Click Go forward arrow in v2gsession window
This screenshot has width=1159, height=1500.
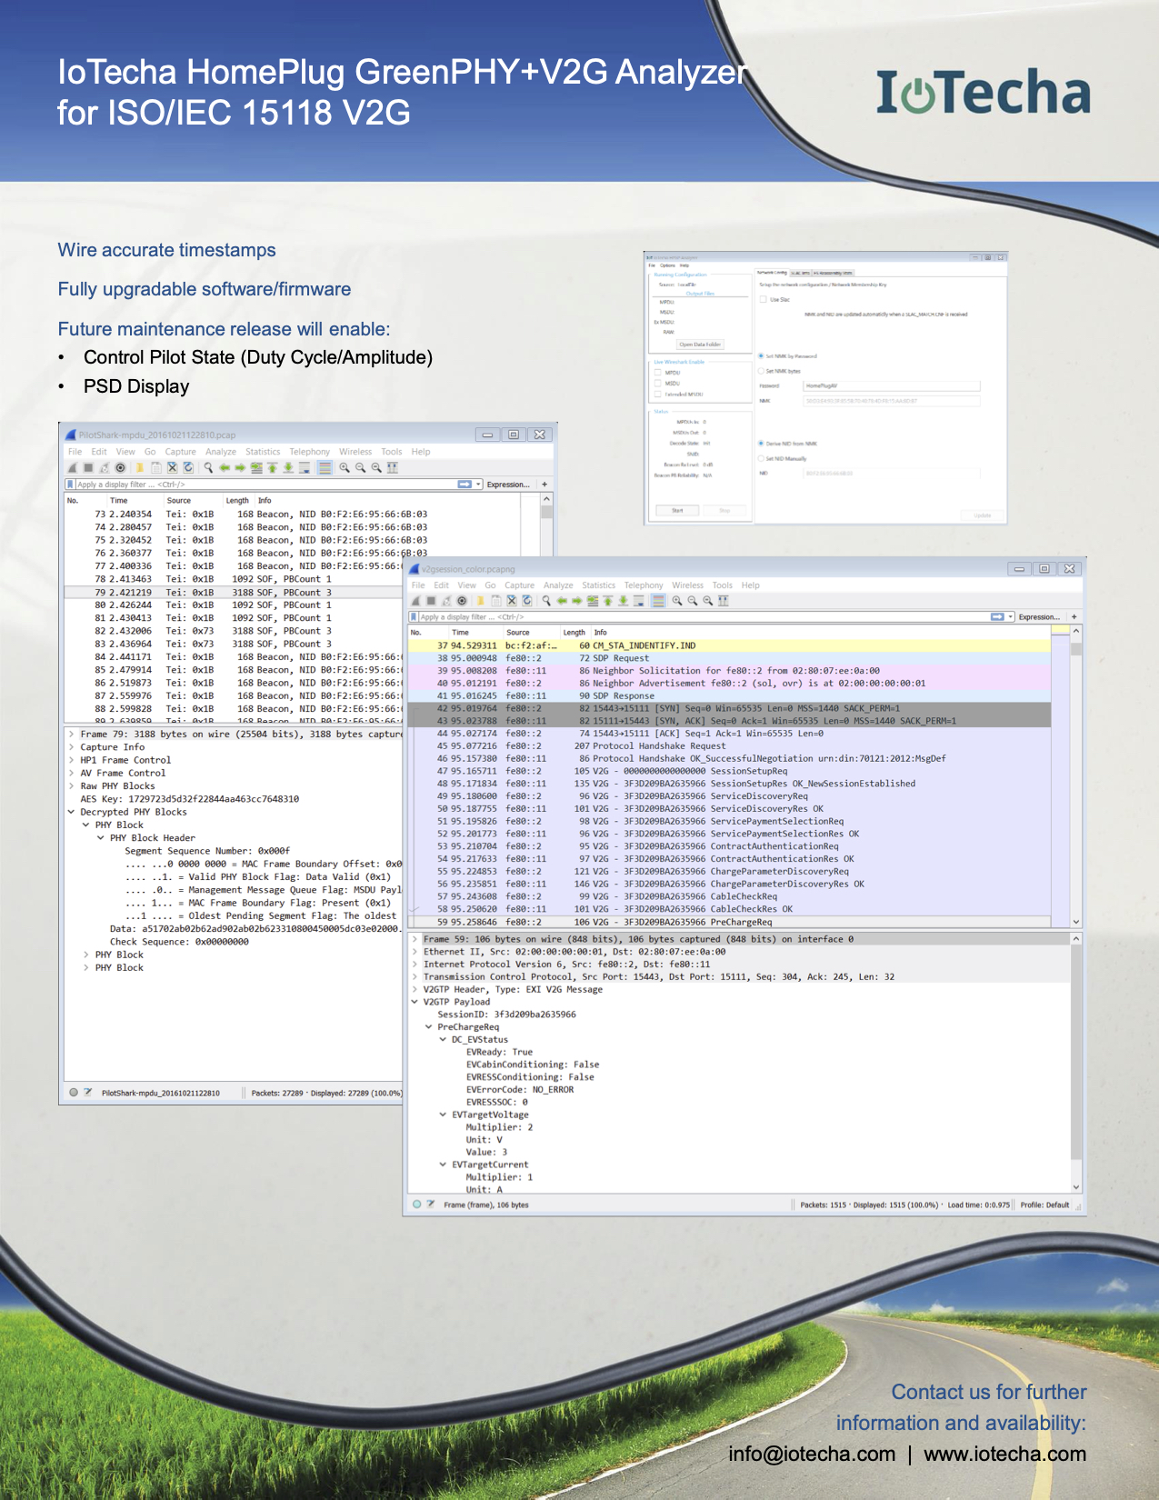[x=576, y=601]
